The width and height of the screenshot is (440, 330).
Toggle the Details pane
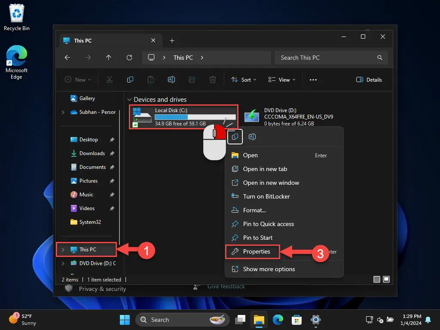click(369, 79)
